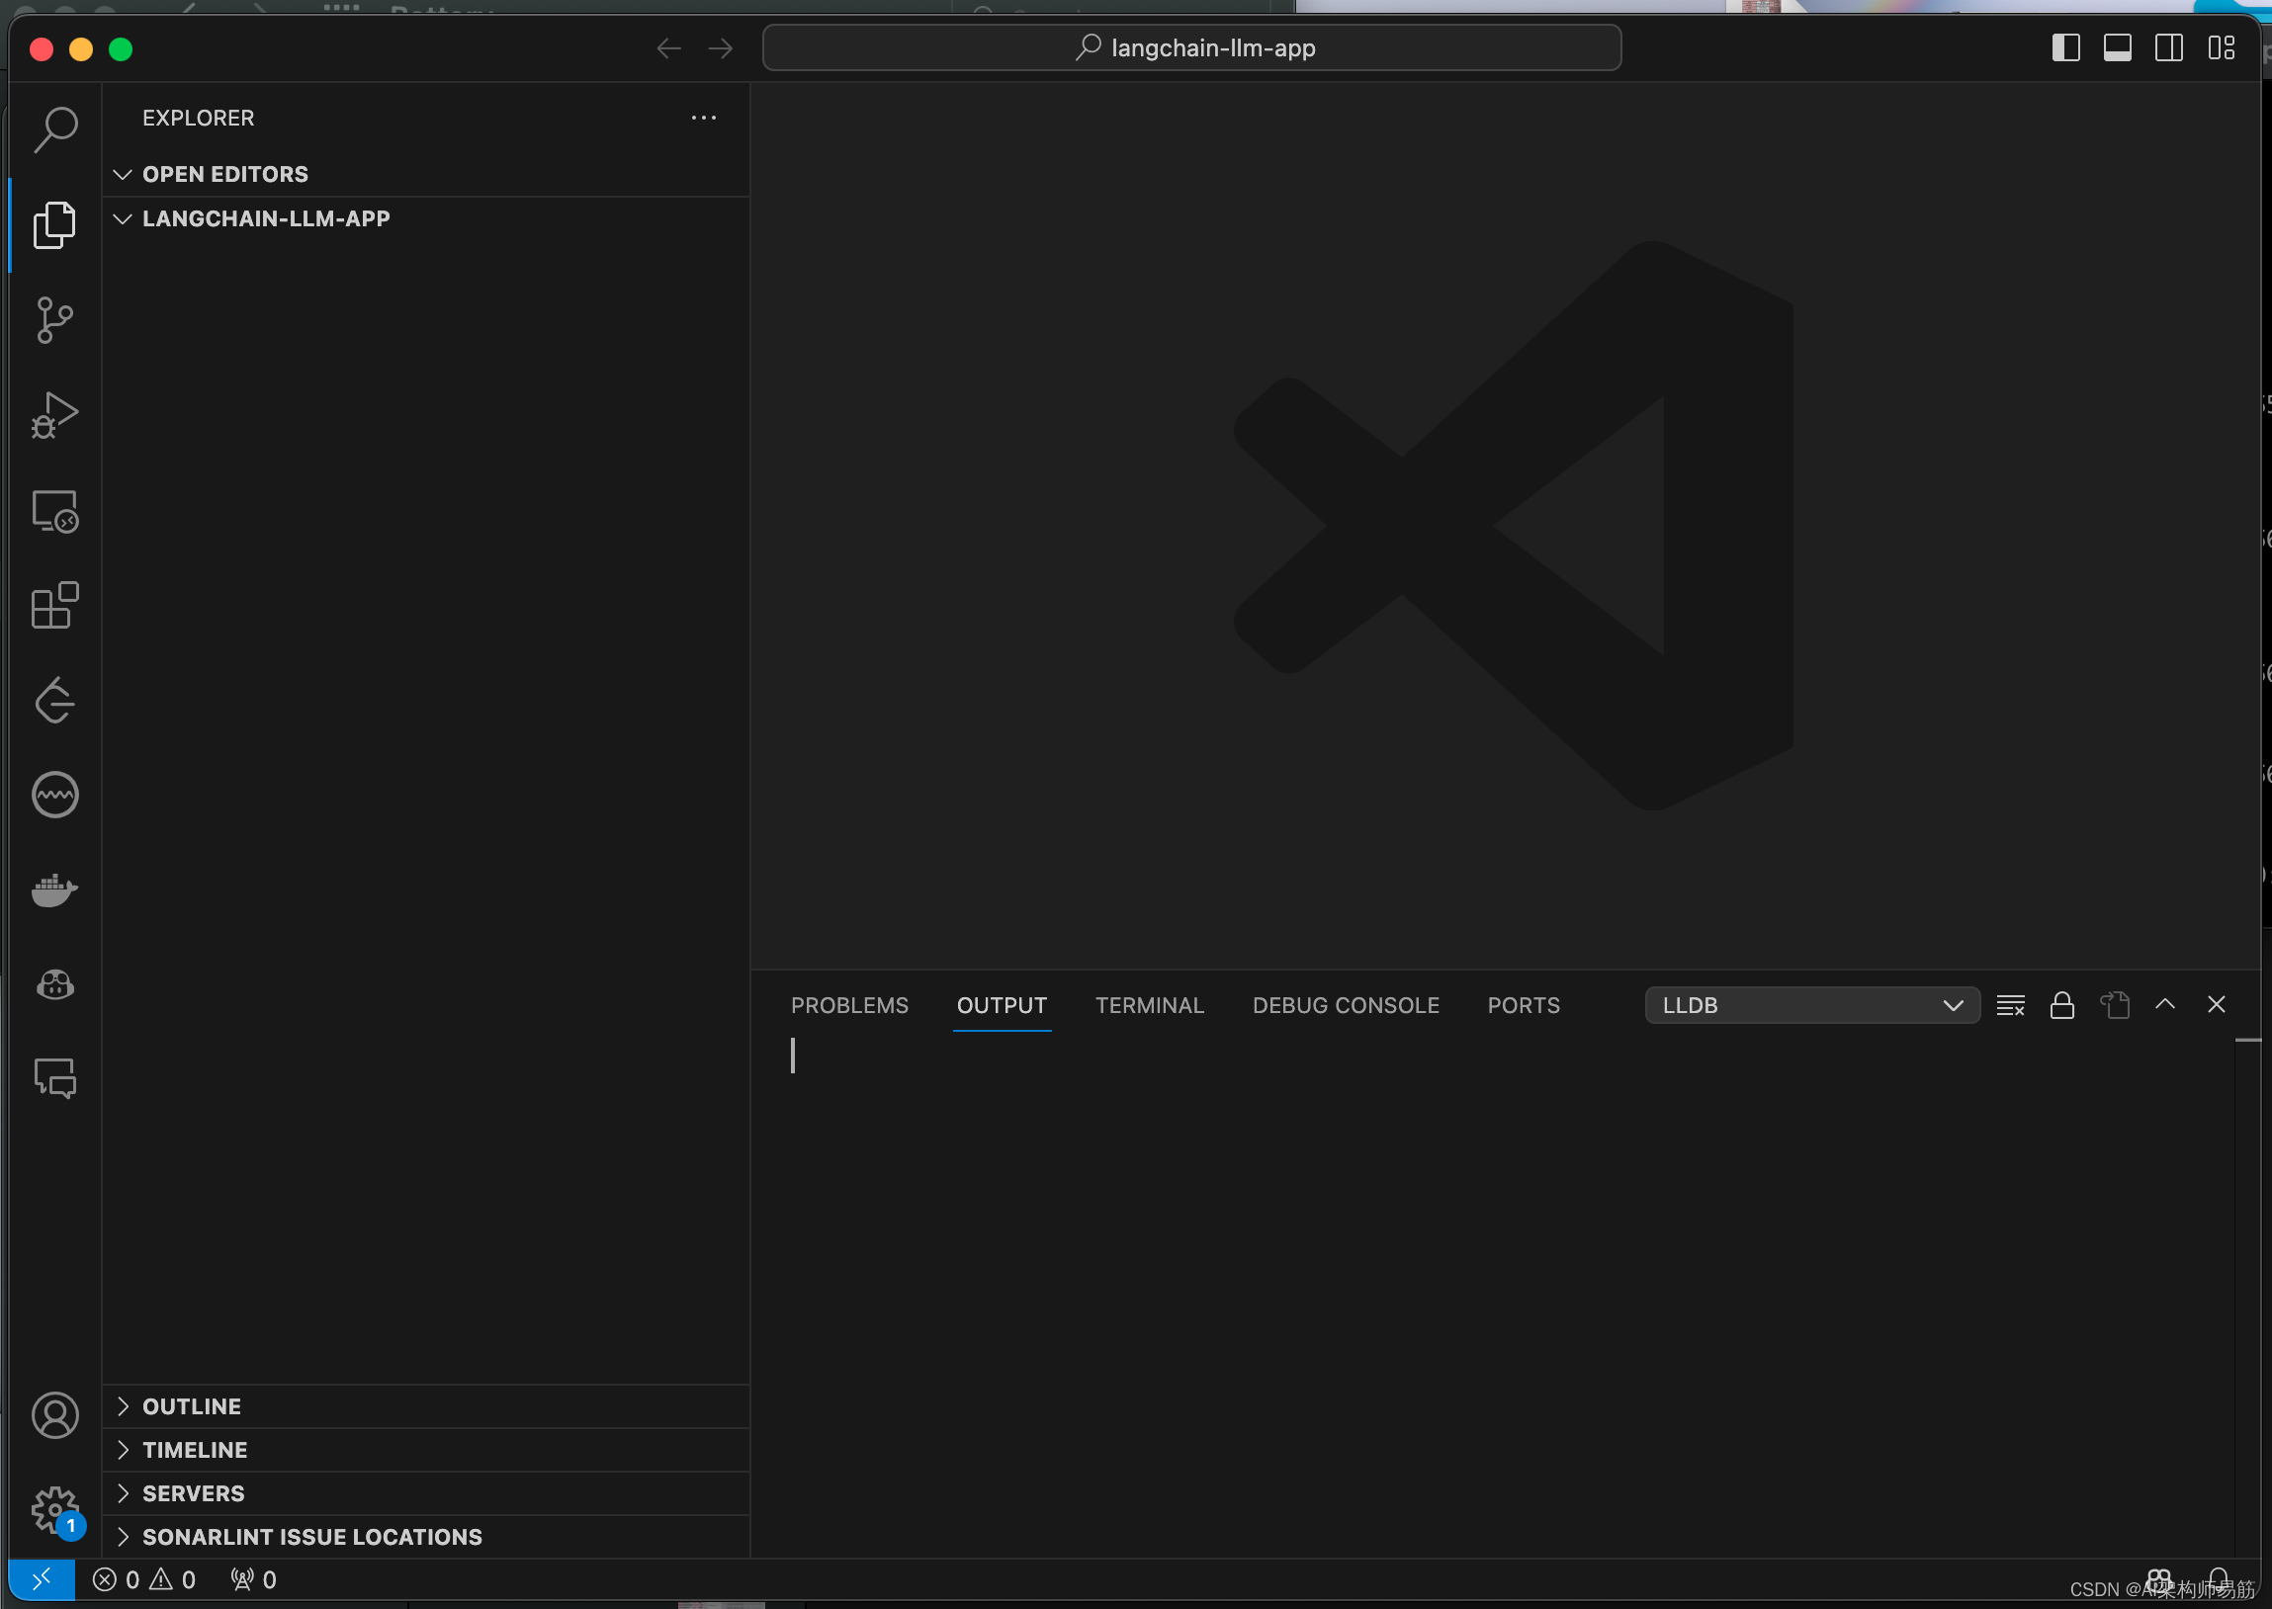Open the Docker view

(x=55, y=889)
